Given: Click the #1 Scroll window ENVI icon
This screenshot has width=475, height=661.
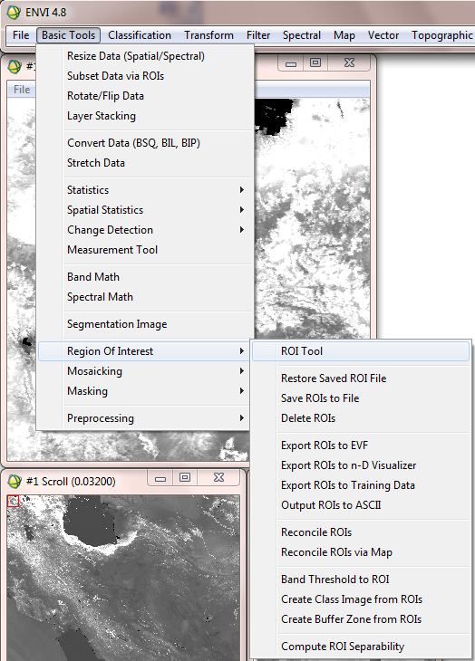Looking at the screenshot, I should click(15, 481).
